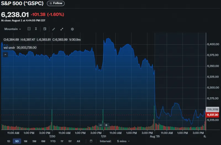Click the 7/30 date axis label
The height and width of the screenshot is (145, 221).
pos(52,136)
